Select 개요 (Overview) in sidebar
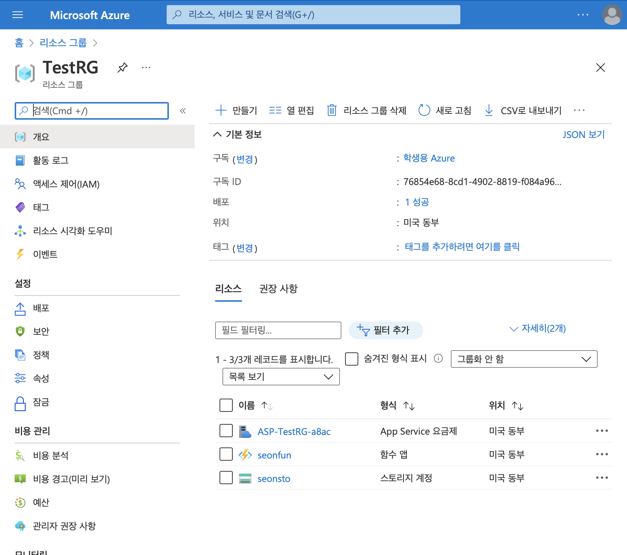The width and height of the screenshot is (627, 555). (97, 137)
